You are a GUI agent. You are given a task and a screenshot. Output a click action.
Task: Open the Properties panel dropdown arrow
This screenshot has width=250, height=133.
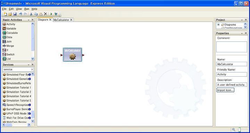(x=242, y=33)
